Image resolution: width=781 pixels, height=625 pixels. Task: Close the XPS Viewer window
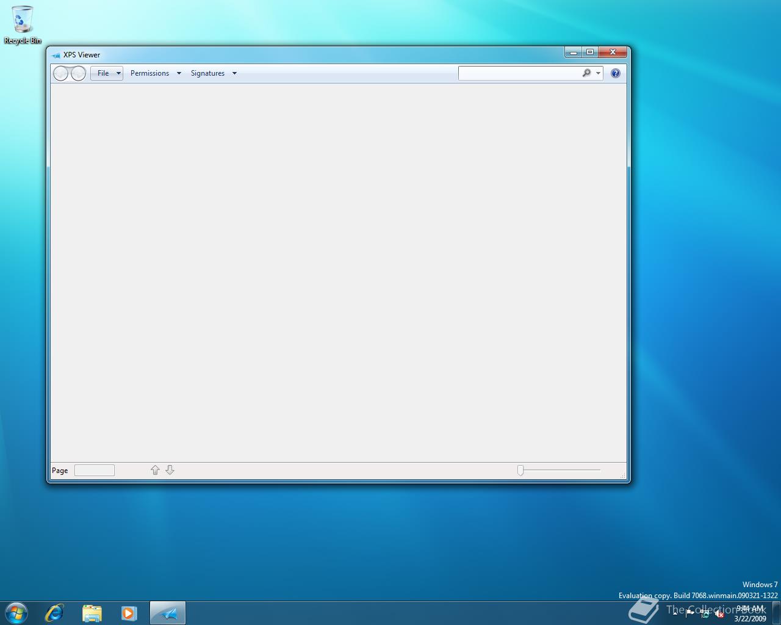613,52
